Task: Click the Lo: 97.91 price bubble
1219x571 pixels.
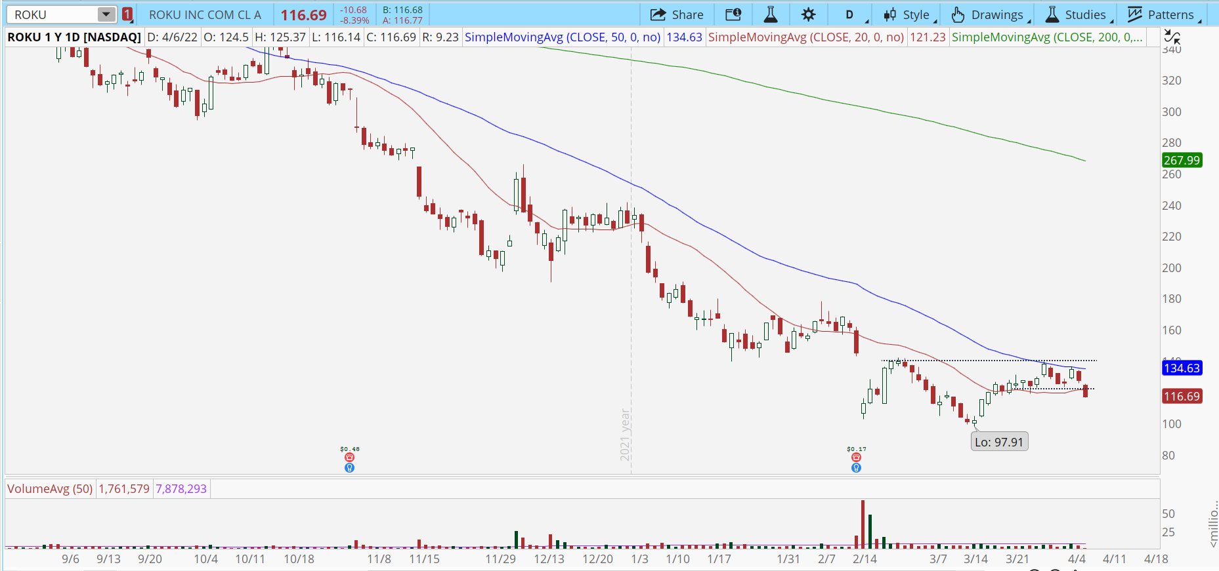Action: 999,442
